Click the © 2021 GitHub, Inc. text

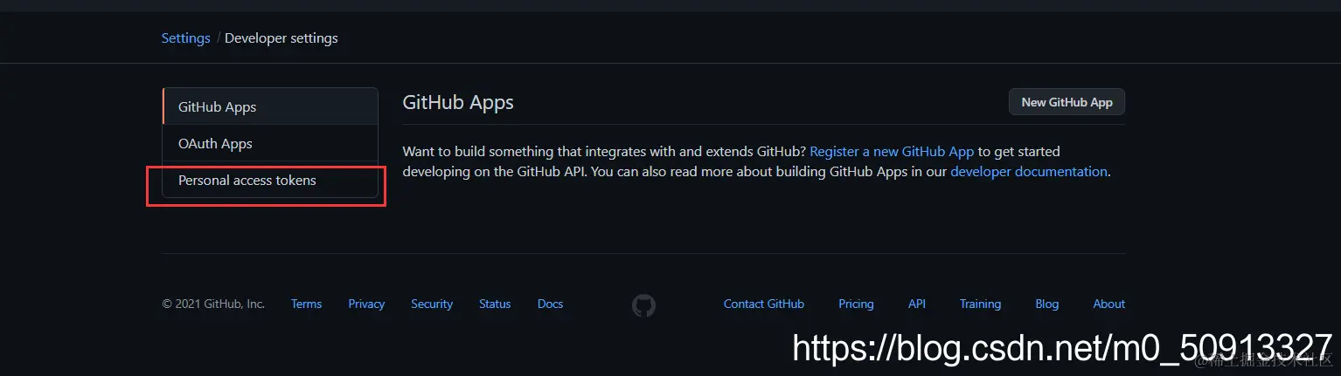point(213,304)
